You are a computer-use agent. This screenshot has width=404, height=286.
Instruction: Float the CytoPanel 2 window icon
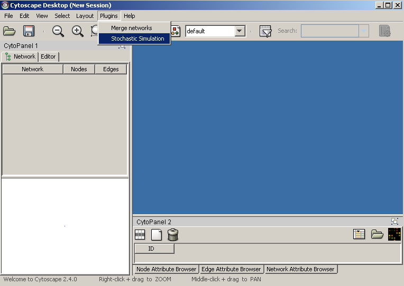(x=394, y=221)
